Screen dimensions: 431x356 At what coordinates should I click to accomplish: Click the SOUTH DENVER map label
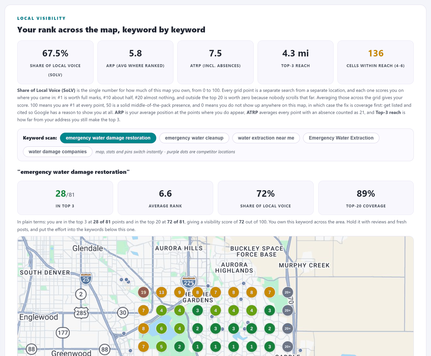[45, 272]
